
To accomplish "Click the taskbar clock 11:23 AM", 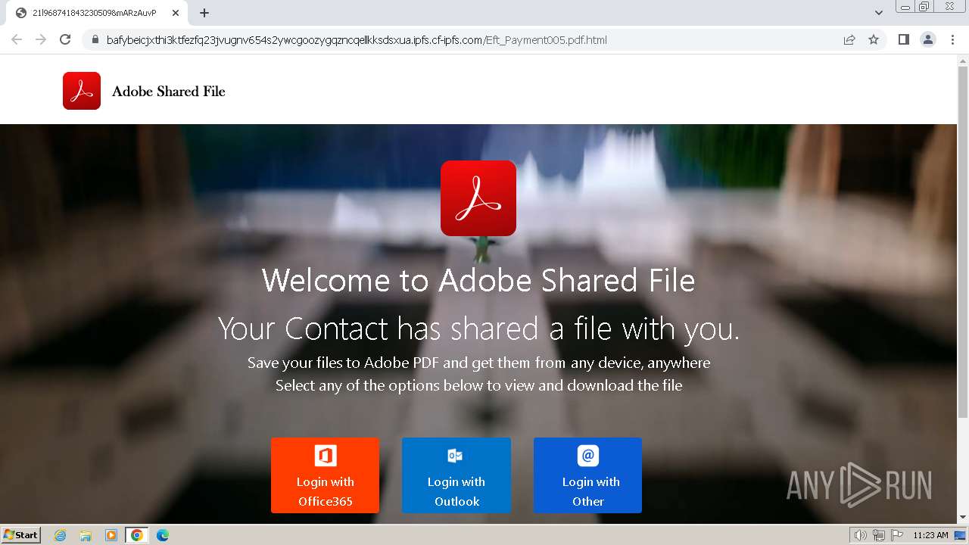I will (930, 535).
